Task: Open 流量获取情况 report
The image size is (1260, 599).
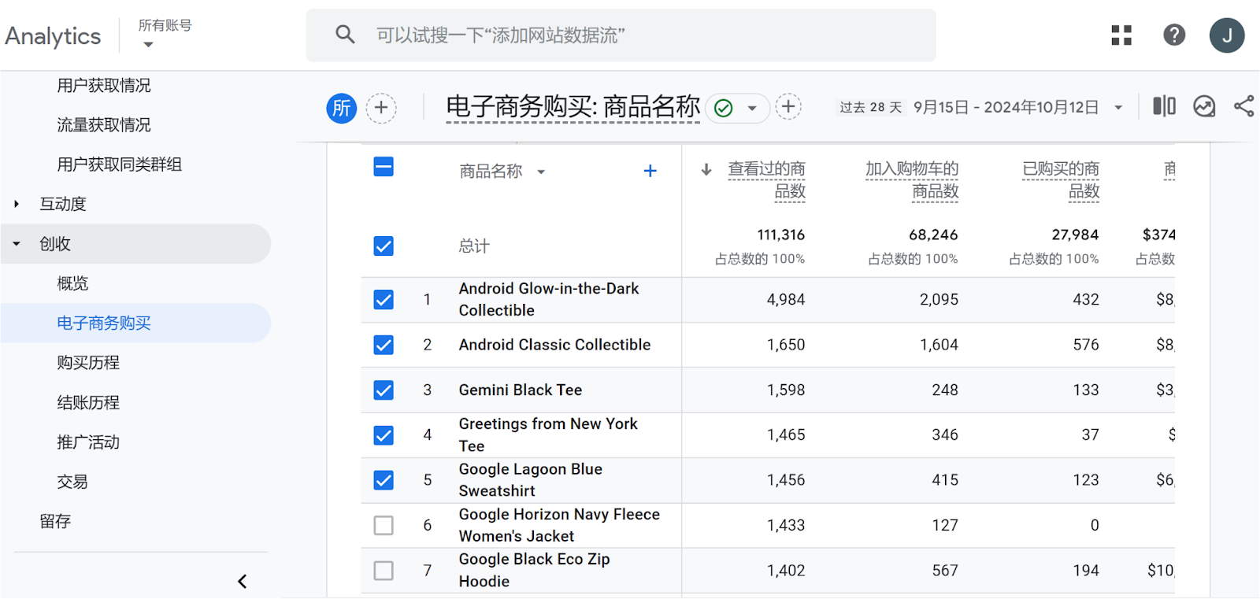Action: tap(104, 124)
